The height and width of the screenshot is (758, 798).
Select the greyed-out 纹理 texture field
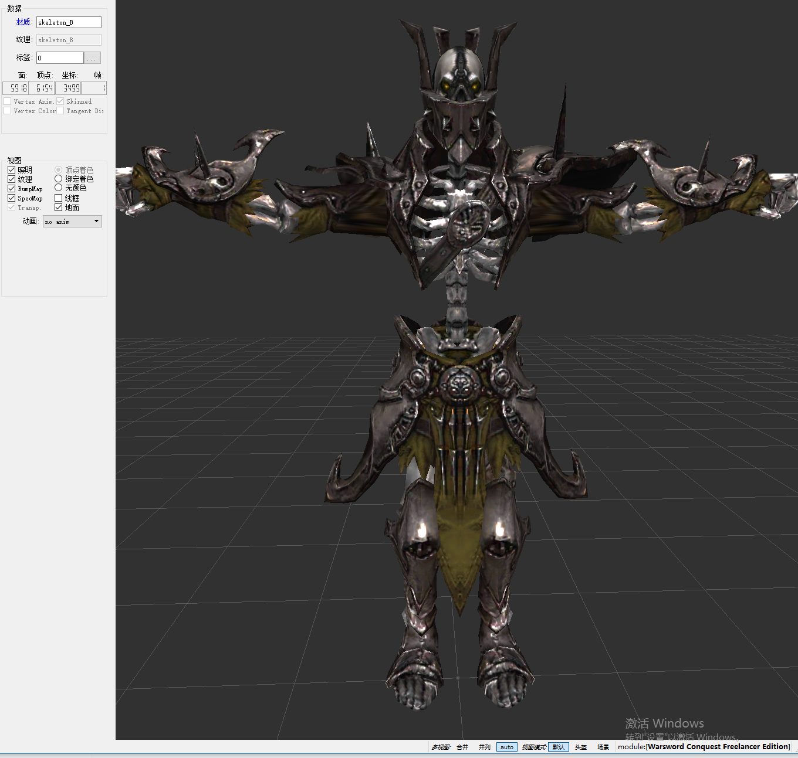coord(69,40)
